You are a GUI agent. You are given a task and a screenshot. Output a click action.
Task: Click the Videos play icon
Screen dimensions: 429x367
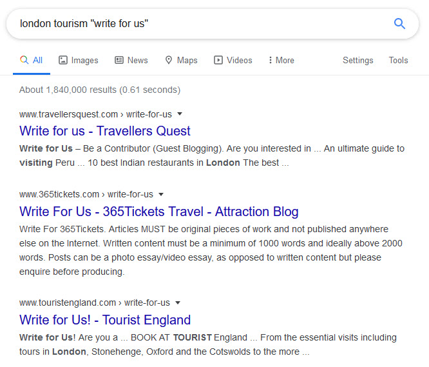click(x=218, y=60)
